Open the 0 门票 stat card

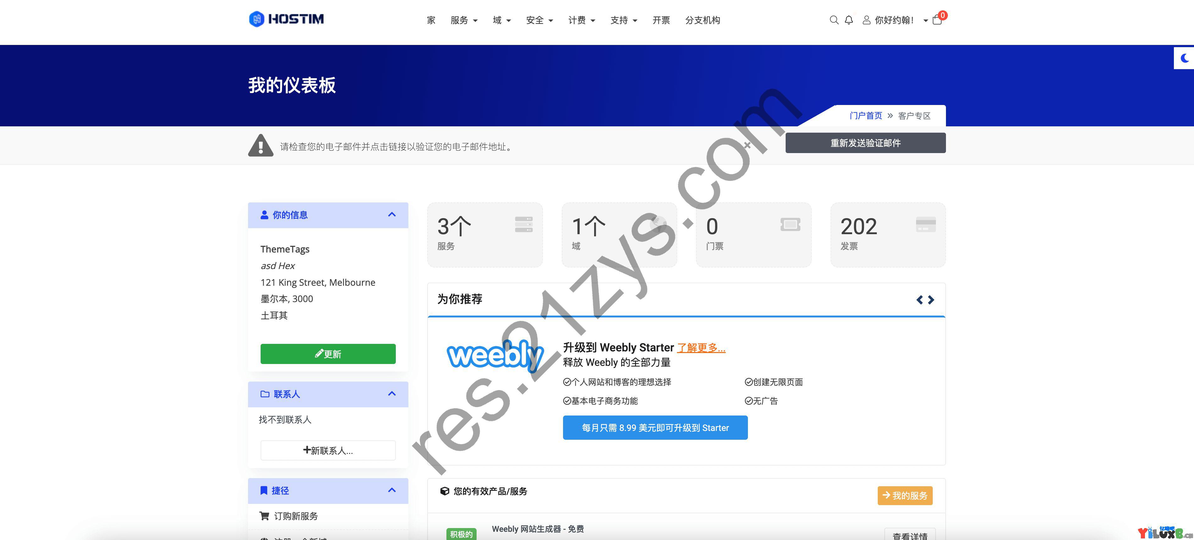754,234
